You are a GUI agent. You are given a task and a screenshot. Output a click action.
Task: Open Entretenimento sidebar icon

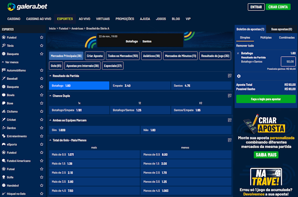click(4, 136)
